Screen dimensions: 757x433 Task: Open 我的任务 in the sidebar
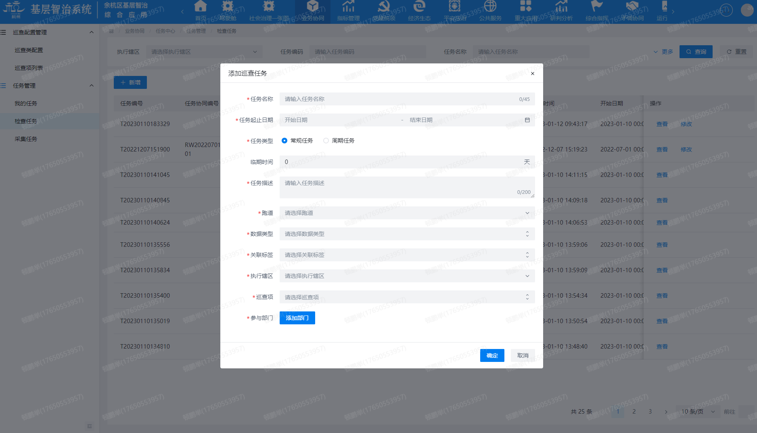(x=26, y=103)
